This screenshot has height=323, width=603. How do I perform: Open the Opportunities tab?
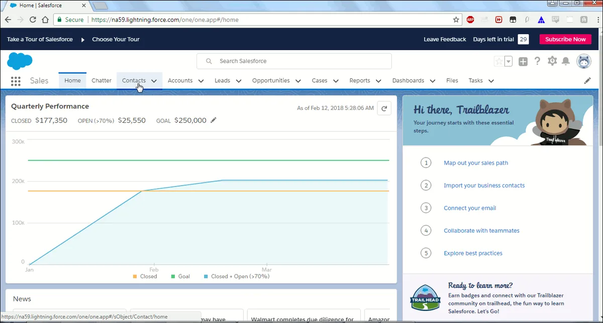point(271,80)
